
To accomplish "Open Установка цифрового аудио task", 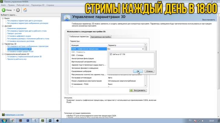I will point(19,36).
